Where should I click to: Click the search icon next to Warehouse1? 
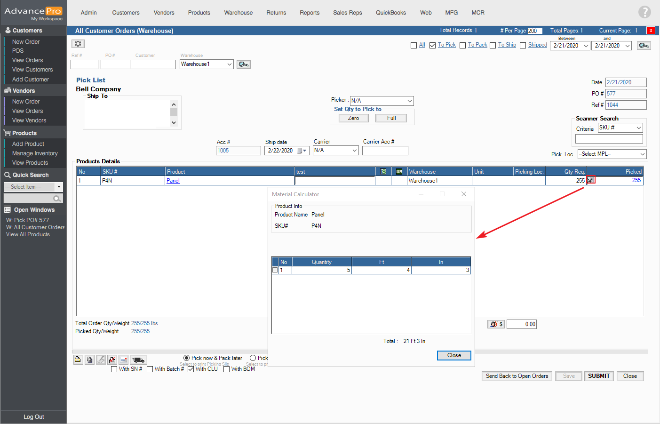(243, 64)
